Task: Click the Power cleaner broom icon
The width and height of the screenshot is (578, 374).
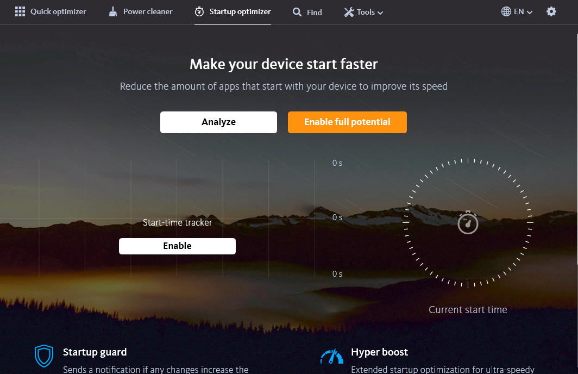Action: [x=113, y=11]
